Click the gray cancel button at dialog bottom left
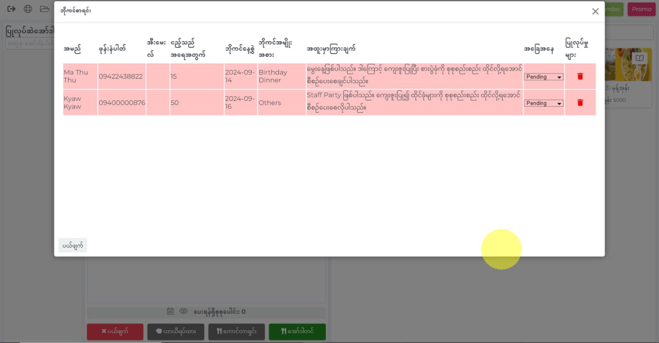Viewport: 659px width, 343px height. 73,246
